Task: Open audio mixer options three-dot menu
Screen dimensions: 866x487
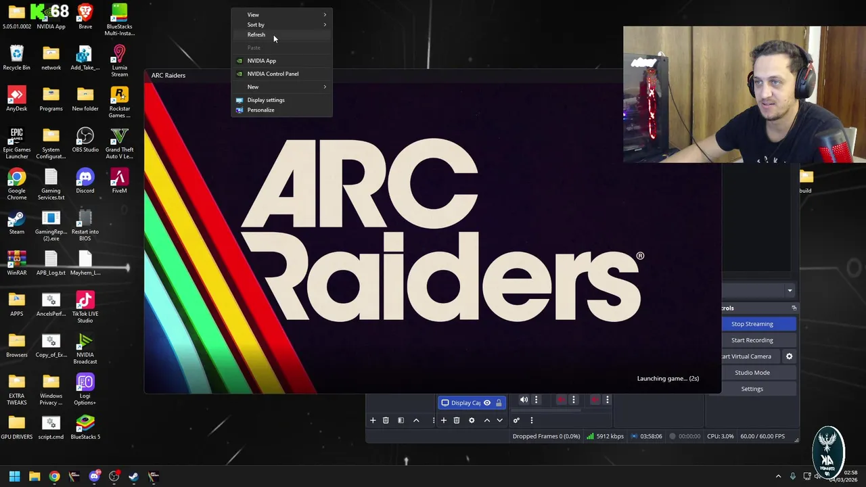Action: click(x=532, y=420)
